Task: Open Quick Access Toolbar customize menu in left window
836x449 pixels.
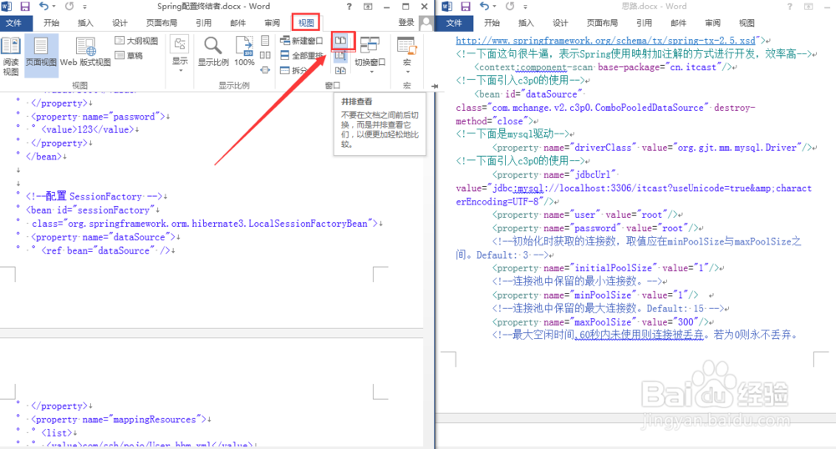Action: coord(84,7)
